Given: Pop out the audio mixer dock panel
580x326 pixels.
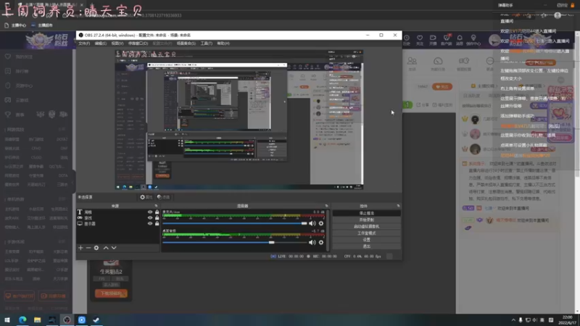Looking at the screenshot, I should coord(326,206).
